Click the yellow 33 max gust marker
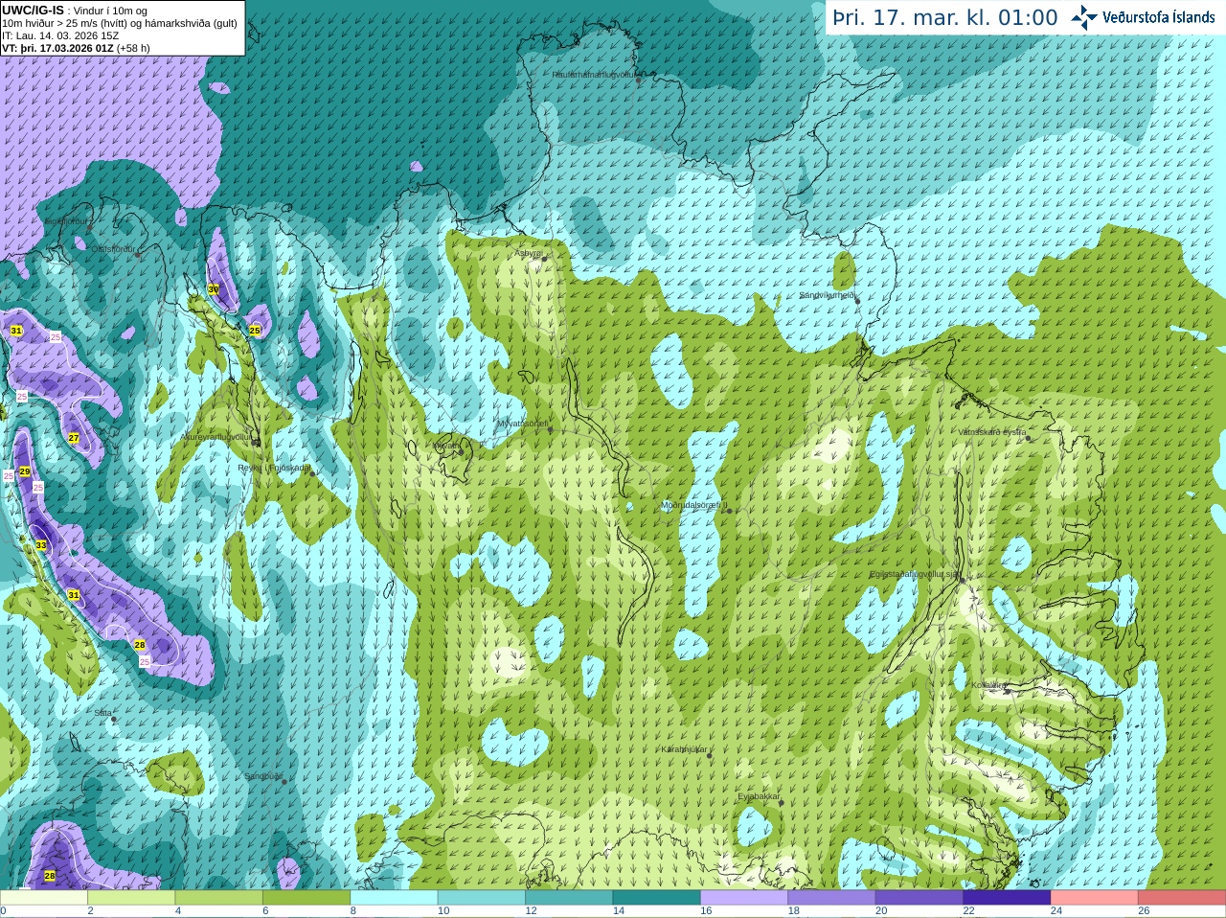This screenshot has width=1226, height=918. coord(40,545)
